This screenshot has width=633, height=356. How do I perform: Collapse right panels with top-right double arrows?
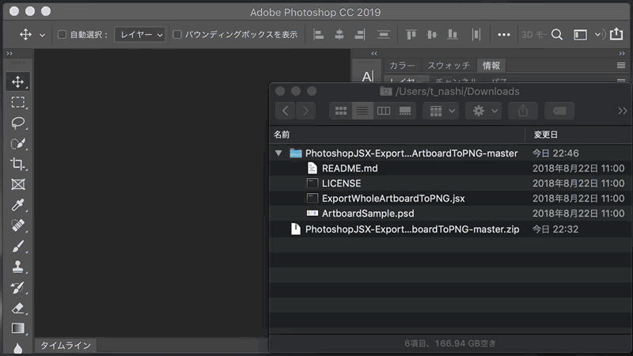pos(622,53)
